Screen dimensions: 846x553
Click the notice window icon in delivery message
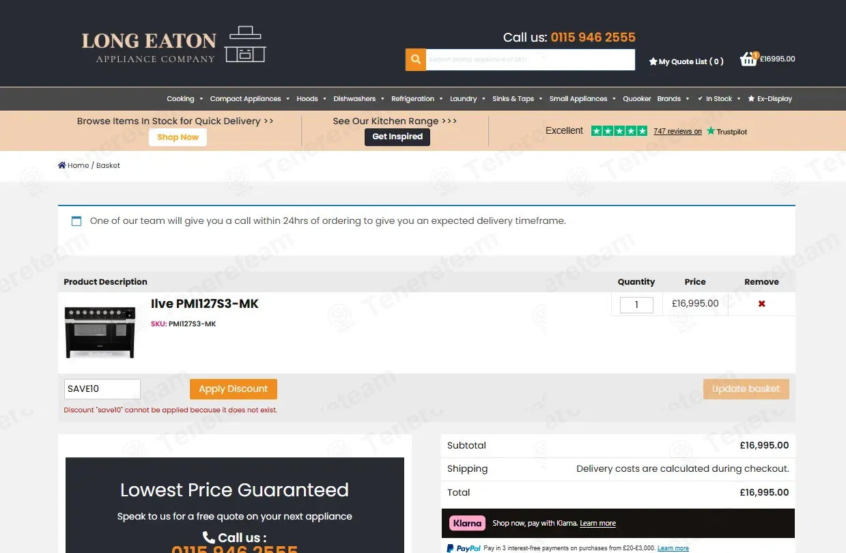pos(76,221)
